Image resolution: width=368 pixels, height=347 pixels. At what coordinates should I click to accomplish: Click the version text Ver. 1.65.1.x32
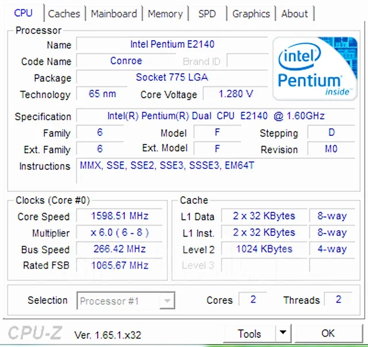(108, 335)
